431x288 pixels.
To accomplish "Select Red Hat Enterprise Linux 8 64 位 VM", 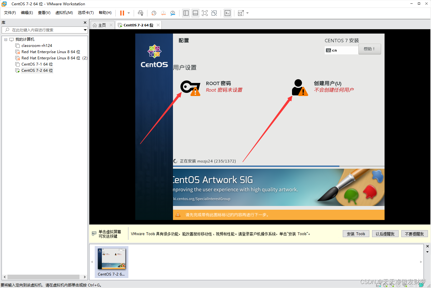I will click(51, 52).
